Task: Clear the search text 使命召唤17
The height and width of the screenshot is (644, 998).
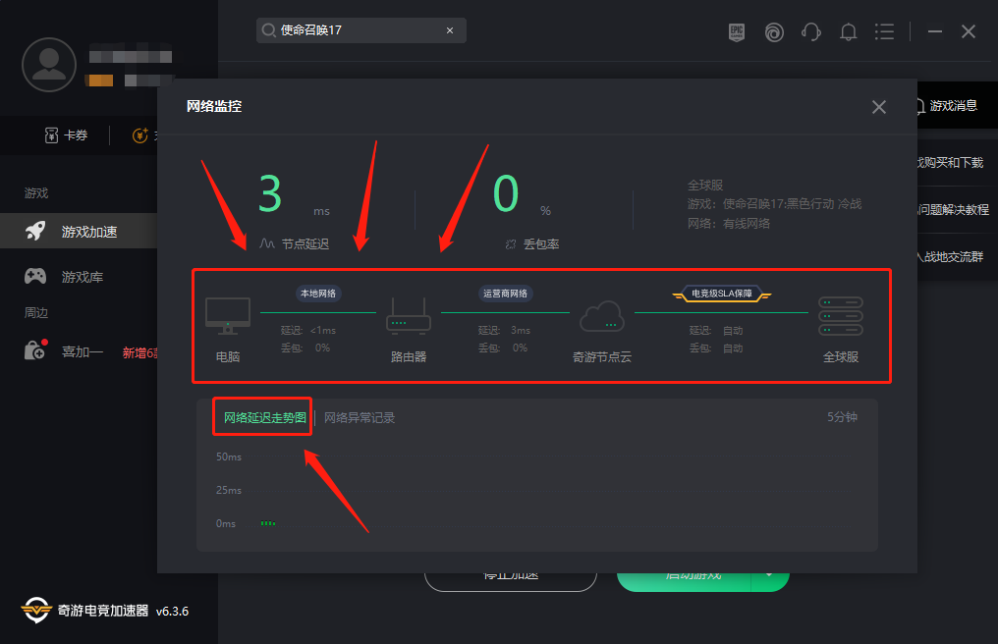Action: pyautogui.click(x=450, y=30)
